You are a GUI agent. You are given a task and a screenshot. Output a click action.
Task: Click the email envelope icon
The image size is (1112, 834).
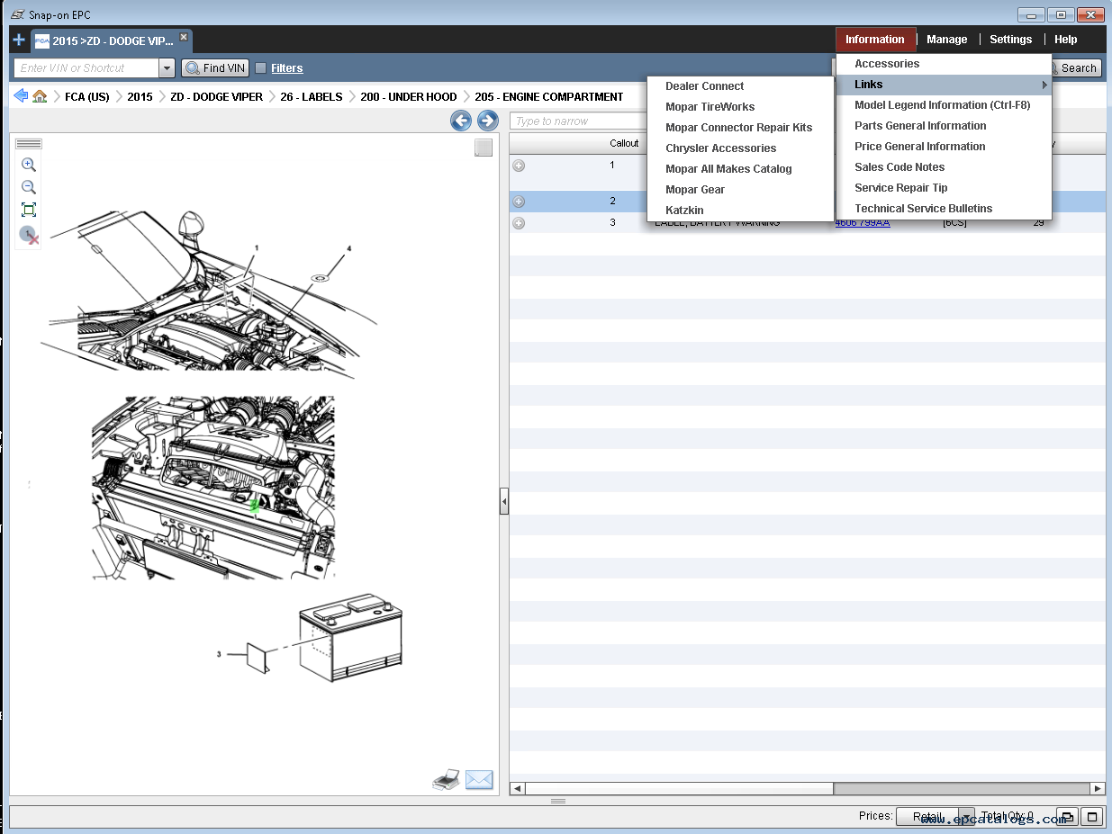click(479, 780)
